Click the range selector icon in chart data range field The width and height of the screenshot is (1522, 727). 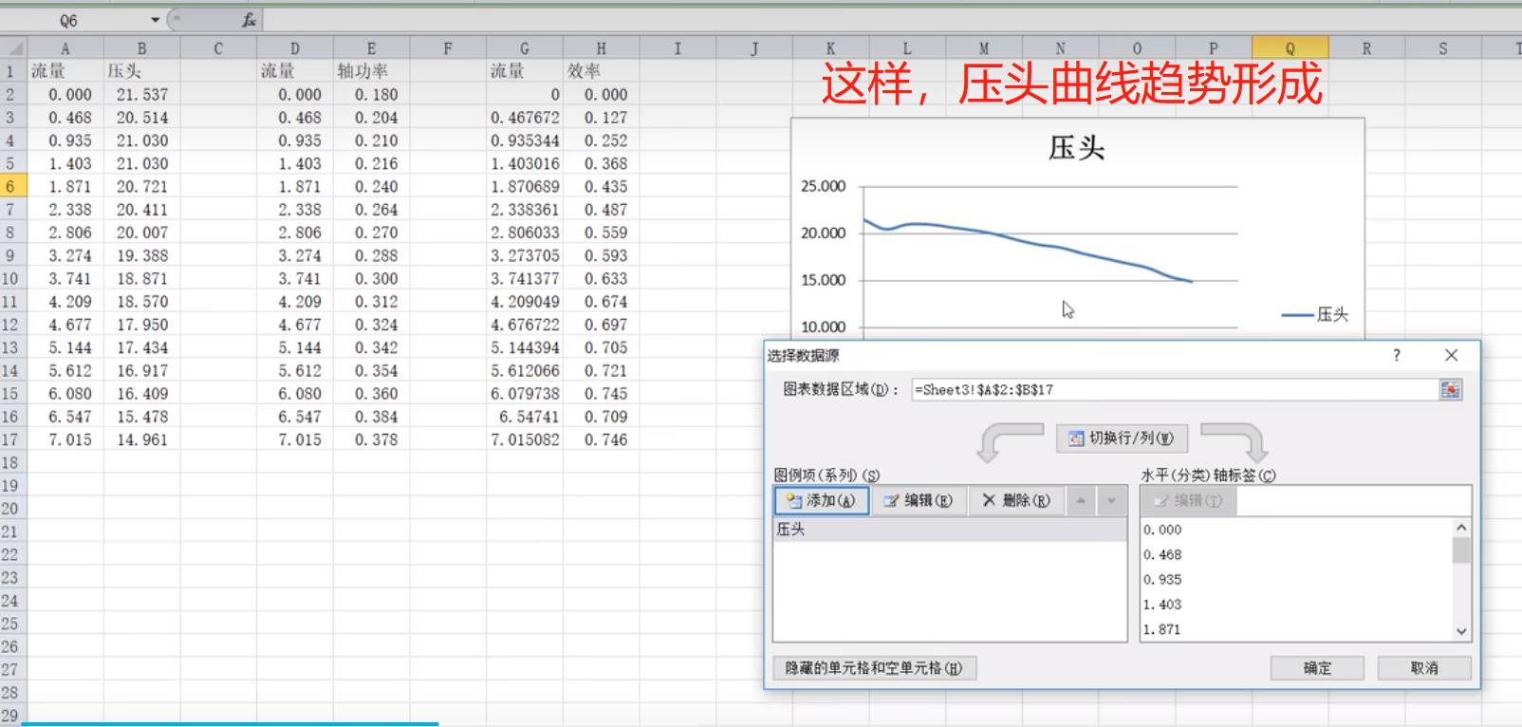(x=1450, y=389)
